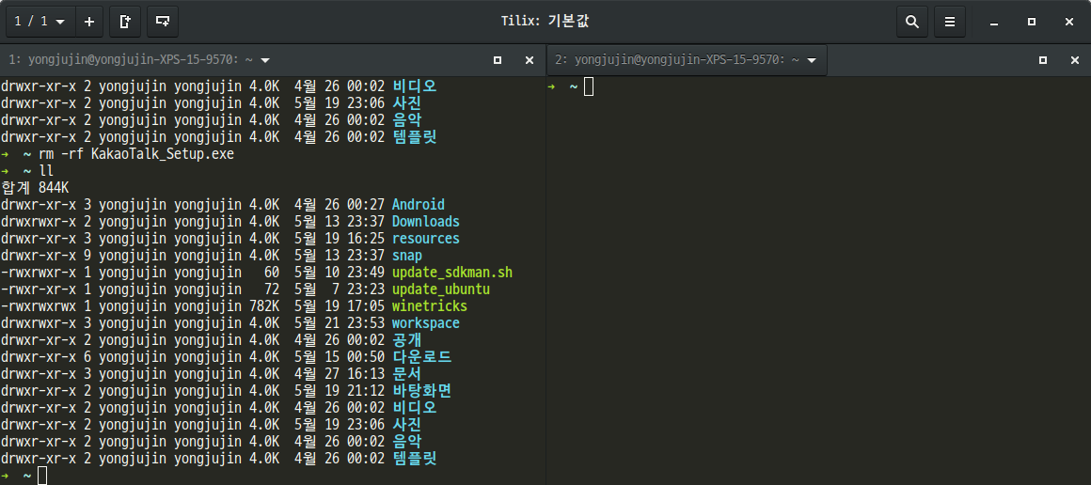Click the add terminal right icon

(x=125, y=21)
